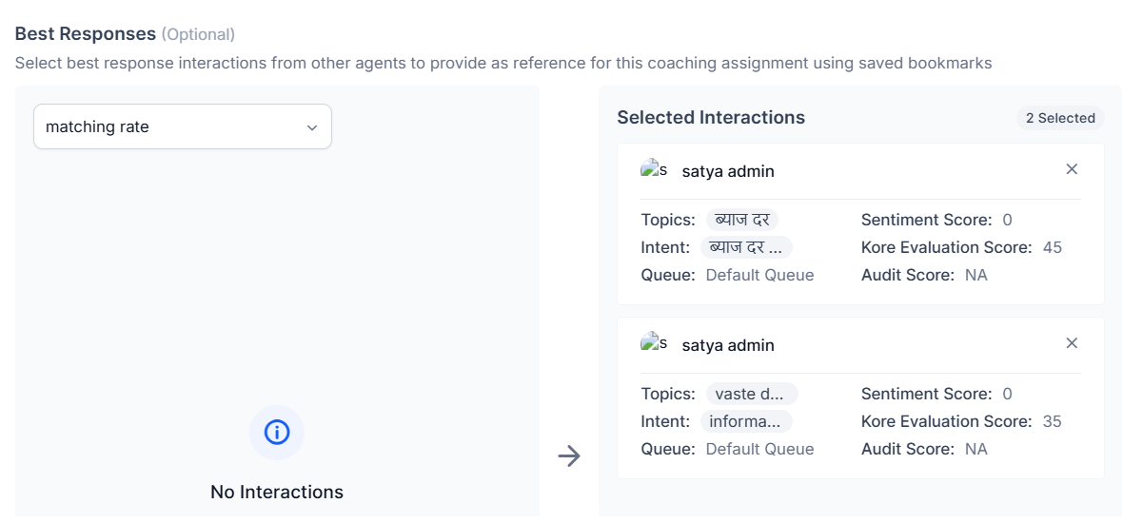This screenshot has height=523, width=1123.
Task: Click the Selected Interactions heading
Action: pyautogui.click(x=711, y=117)
